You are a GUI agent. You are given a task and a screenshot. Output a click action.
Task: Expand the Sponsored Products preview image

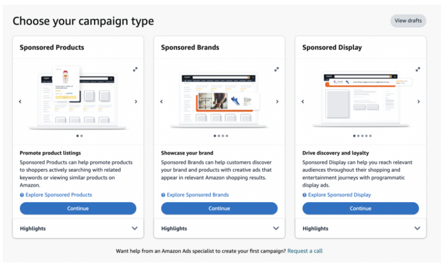coord(135,69)
